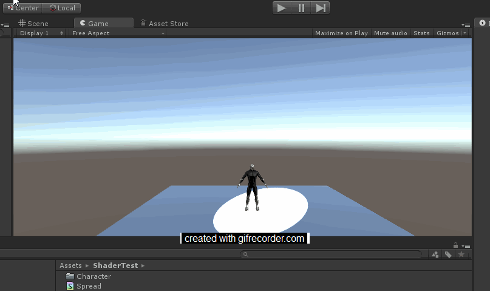Open the Free Aspect dropdown
The width and height of the screenshot is (490, 291).
click(118, 33)
